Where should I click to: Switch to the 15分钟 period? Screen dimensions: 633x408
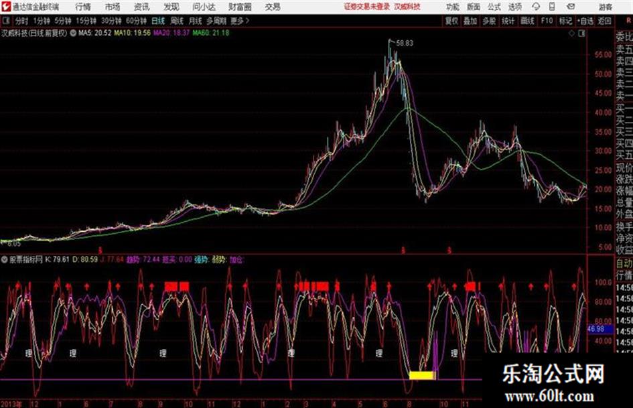[x=86, y=21]
